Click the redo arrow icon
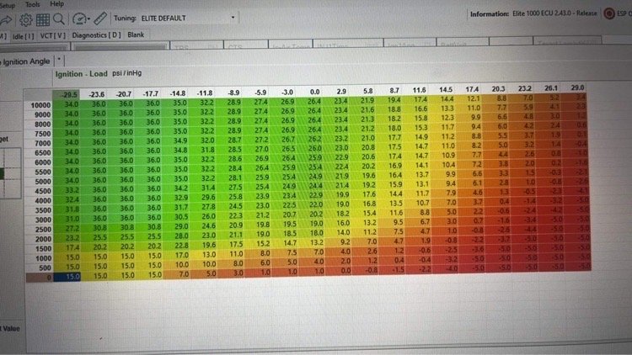Viewport: 632px width, 355px height. tap(7, 19)
